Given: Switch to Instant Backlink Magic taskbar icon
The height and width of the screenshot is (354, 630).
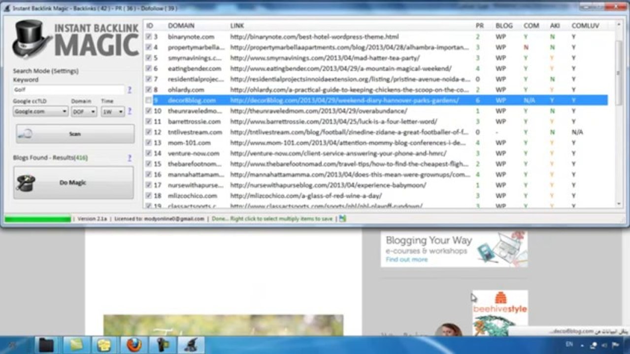Looking at the screenshot, I should coord(191,345).
